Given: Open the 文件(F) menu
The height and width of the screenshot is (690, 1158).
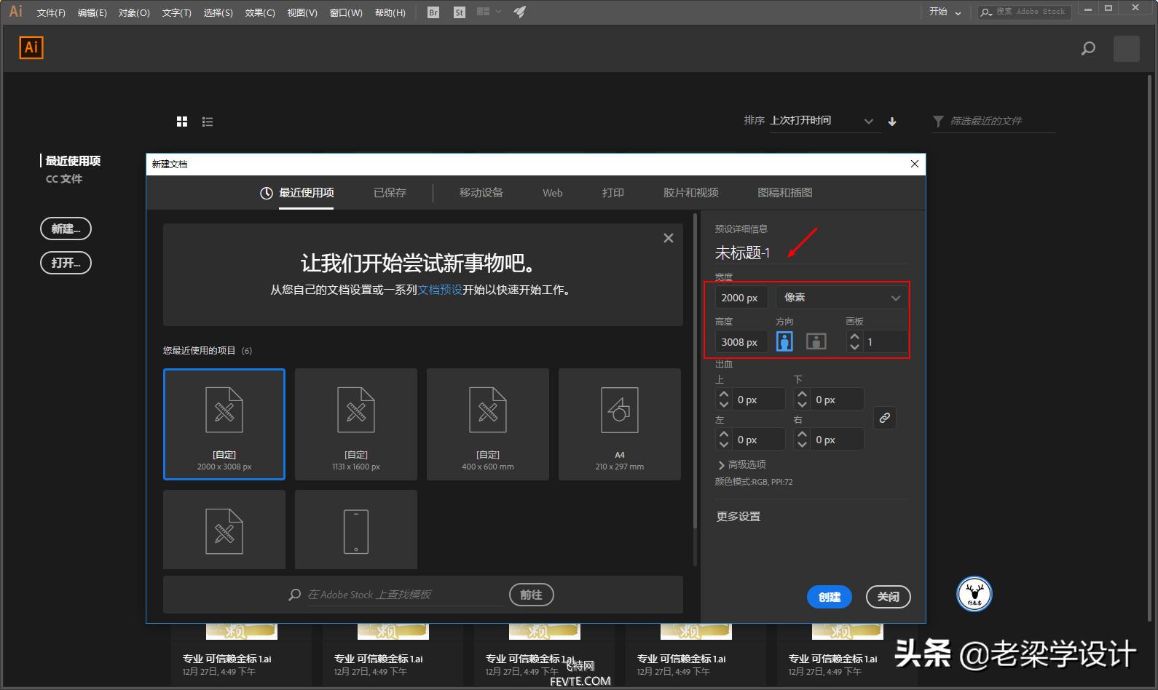Looking at the screenshot, I should pyautogui.click(x=51, y=12).
